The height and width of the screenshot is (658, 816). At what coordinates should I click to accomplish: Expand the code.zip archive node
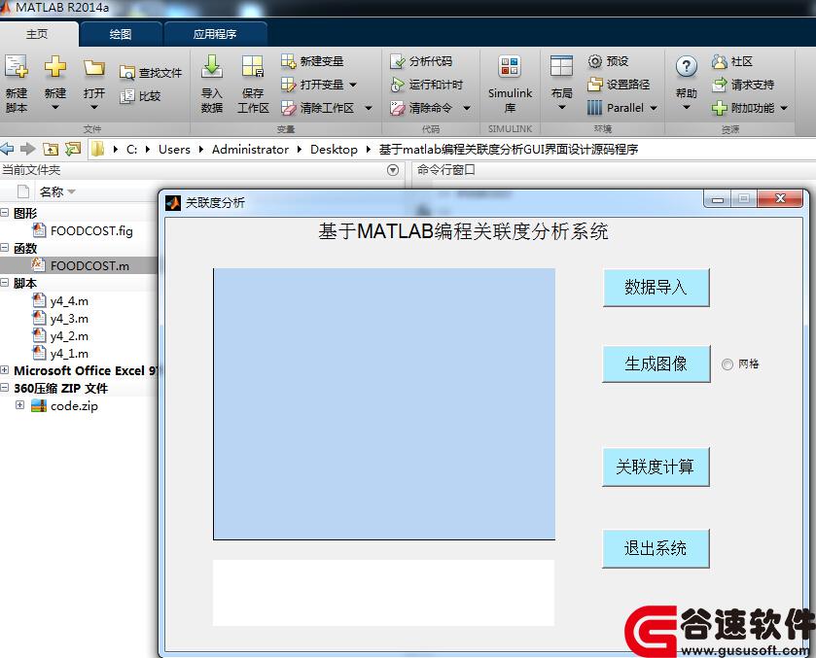(x=19, y=404)
